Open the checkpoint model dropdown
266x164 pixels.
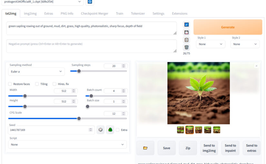(43, 2)
